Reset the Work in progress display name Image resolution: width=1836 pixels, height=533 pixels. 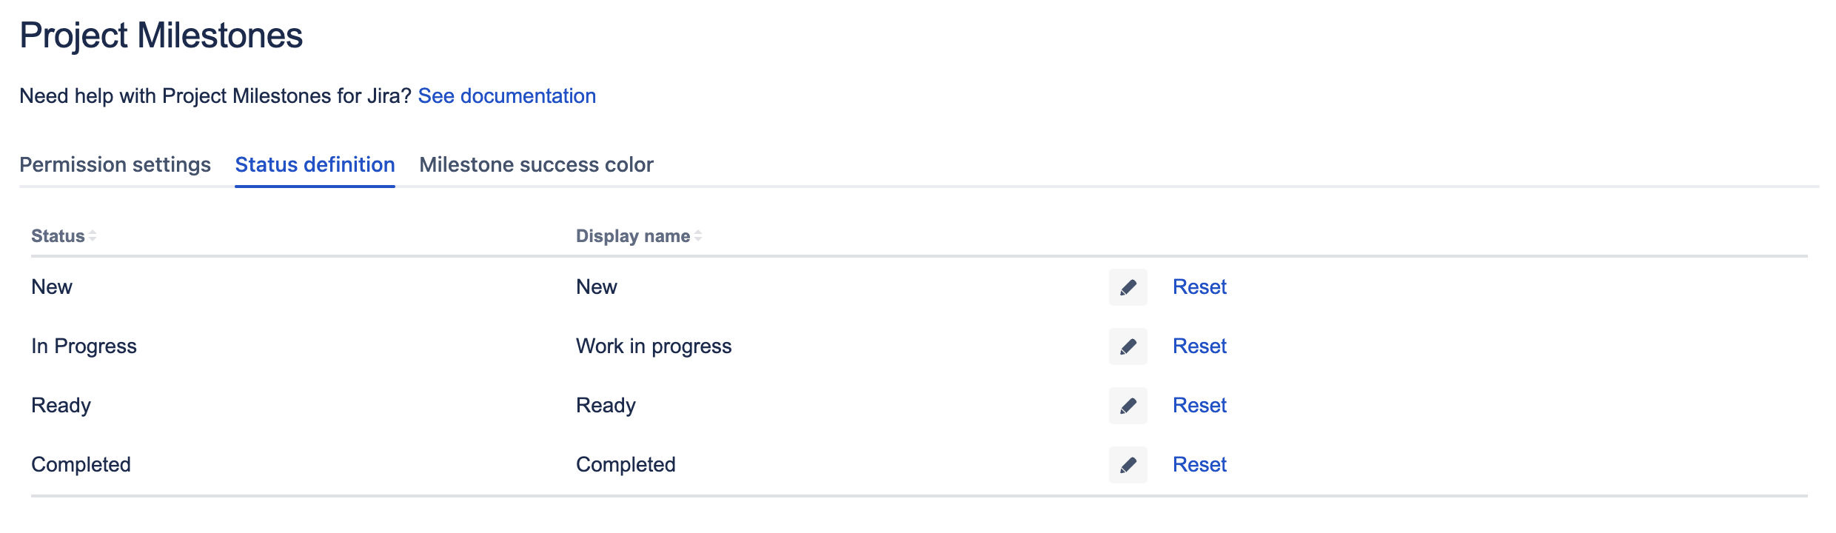click(1199, 346)
